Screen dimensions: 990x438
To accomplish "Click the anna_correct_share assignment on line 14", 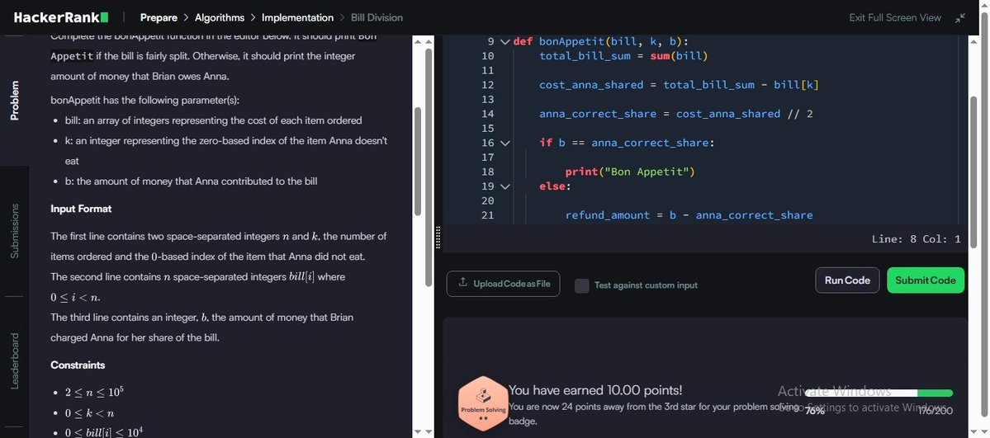I will (x=675, y=114).
